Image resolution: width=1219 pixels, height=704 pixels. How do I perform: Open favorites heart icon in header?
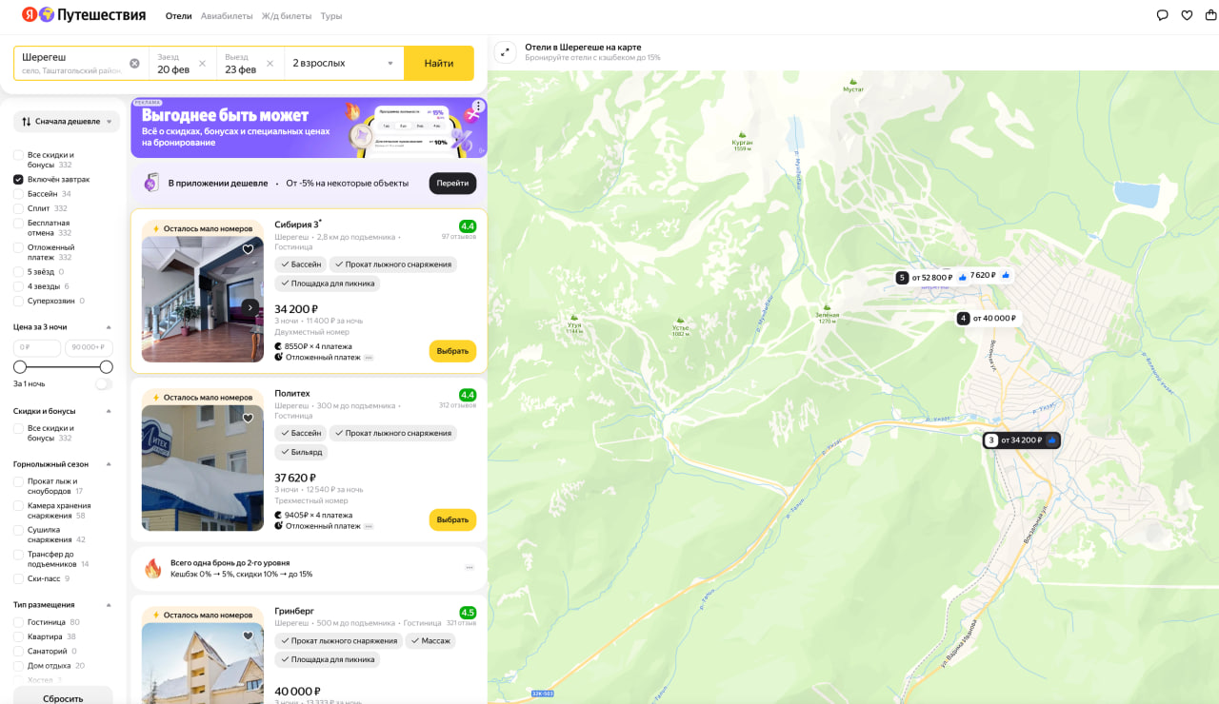point(1187,15)
